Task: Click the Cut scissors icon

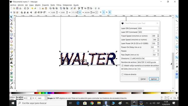Action: coord(43,8)
